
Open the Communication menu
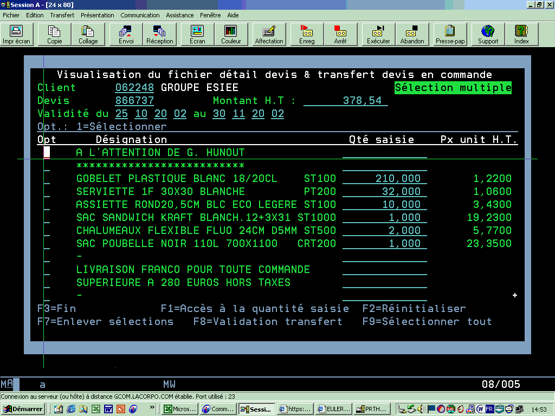(140, 15)
